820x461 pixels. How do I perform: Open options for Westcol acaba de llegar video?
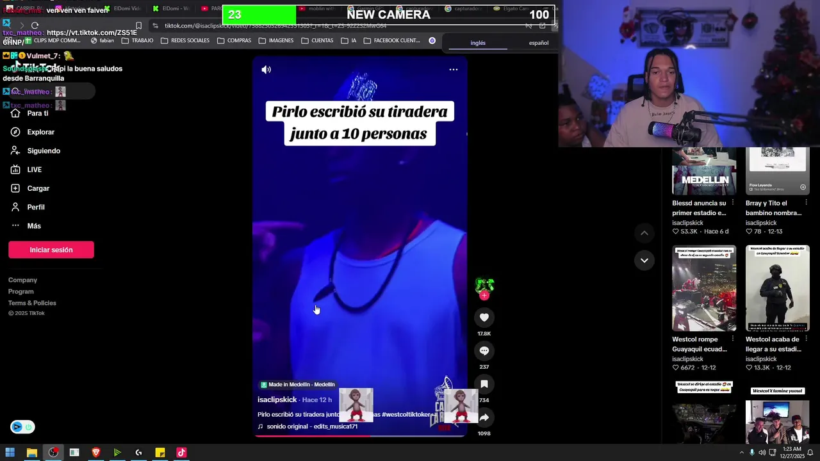point(807,339)
